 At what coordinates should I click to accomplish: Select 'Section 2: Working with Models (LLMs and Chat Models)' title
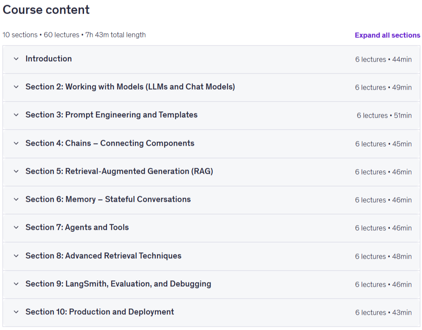click(x=130, y=87)
